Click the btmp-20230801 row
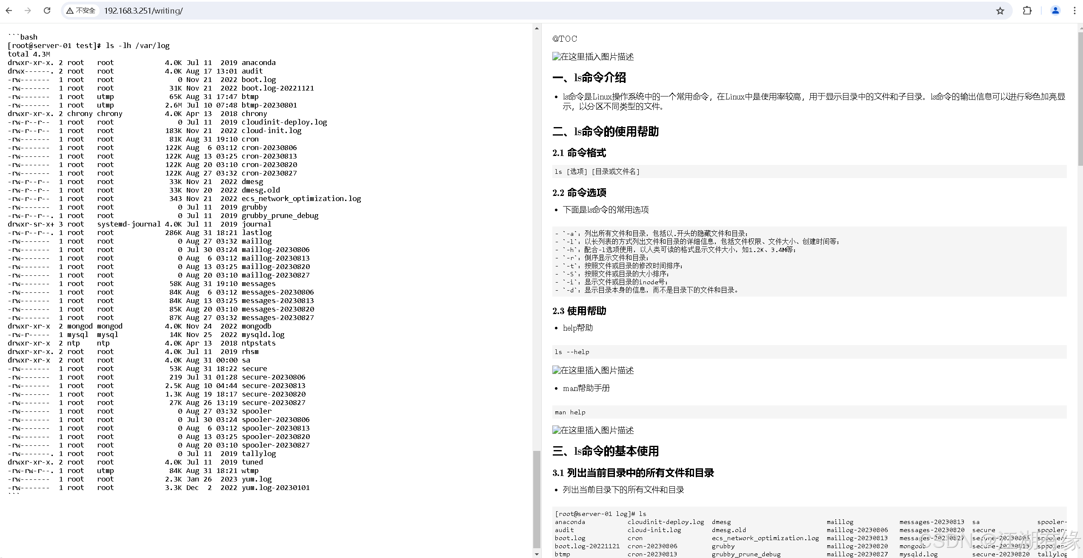 (152, 105)
